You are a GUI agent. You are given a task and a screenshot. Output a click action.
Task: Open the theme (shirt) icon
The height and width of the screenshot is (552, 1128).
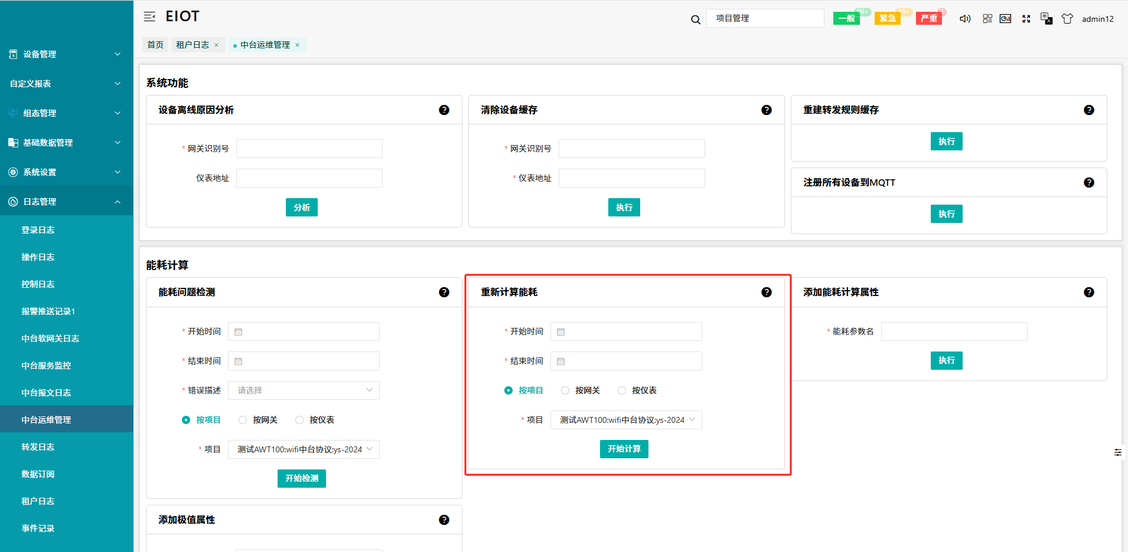(1067, 19)
